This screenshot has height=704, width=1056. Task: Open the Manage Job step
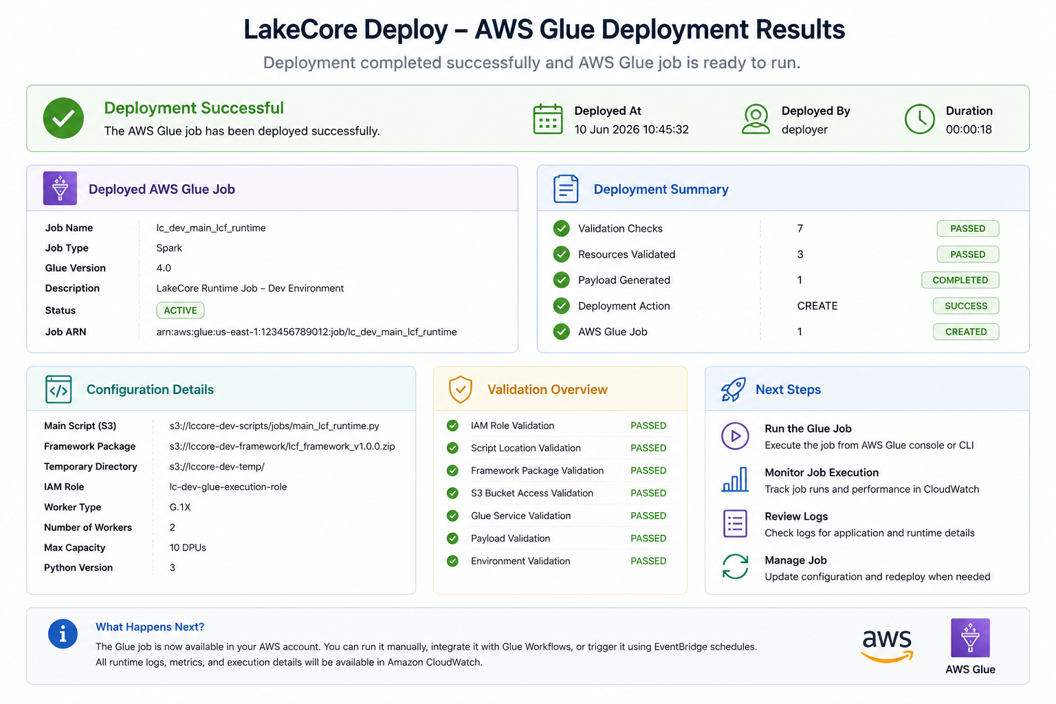(855, 569)
